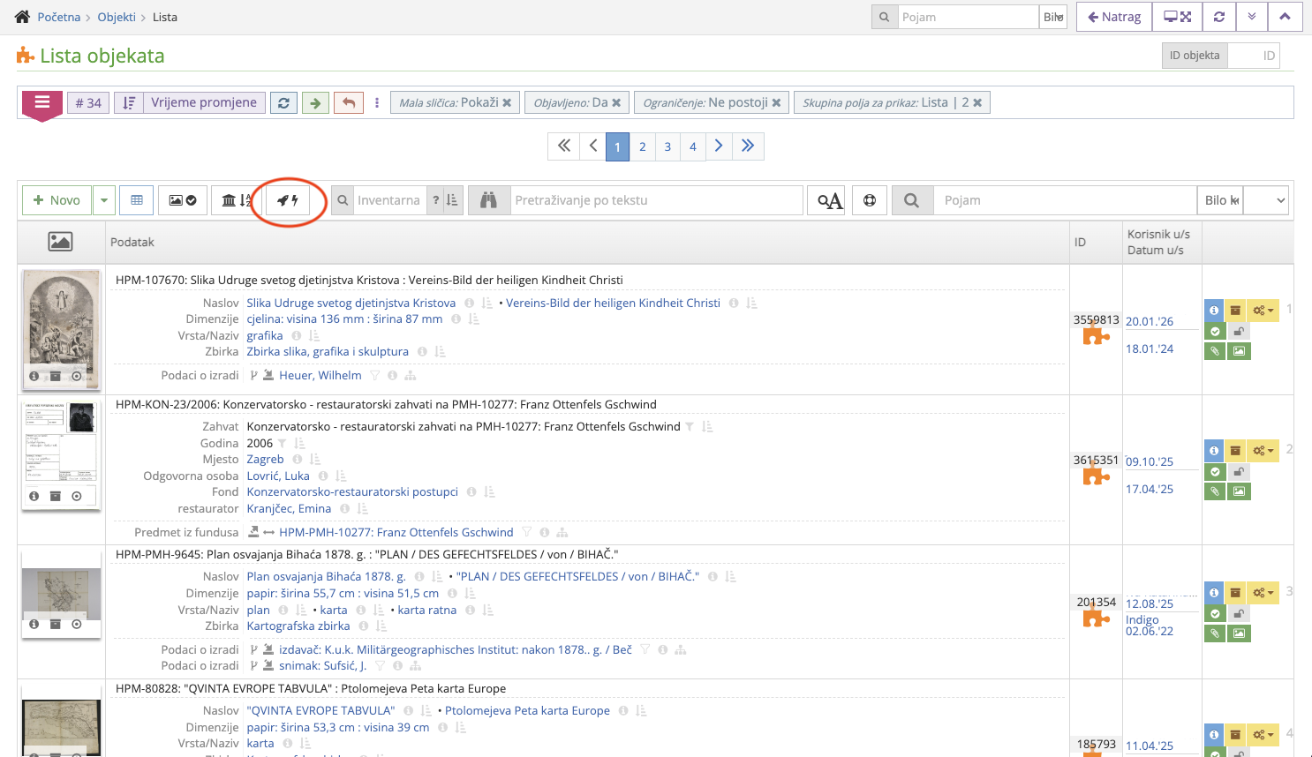Click the museum sort icon
Image resolution: width=1312 pixels, height=757 pixels.
pos(237,200)
